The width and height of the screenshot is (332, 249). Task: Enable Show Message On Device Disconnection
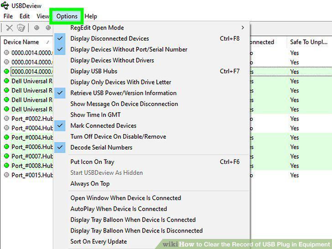click(x=151, y=104)
